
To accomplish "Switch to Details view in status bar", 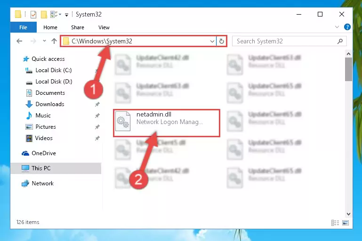I will (x=335, y=223).
